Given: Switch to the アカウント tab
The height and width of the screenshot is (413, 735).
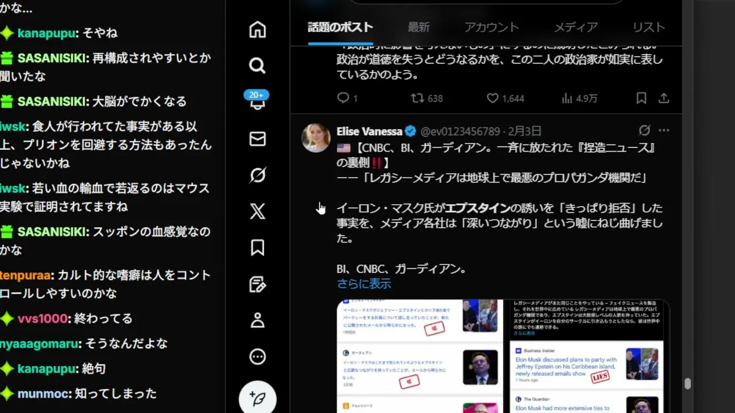Looking at the screenshot, I should (x=492, y=27).
